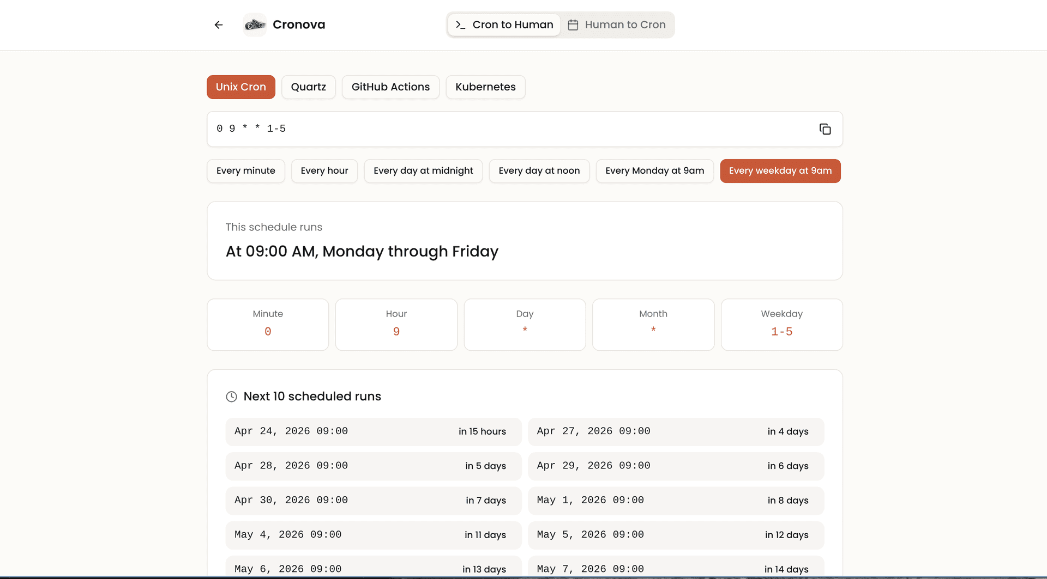Choose Every day at noon preset

539,171
